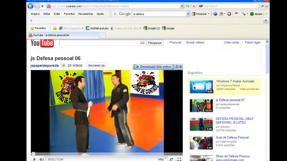Click the YouTube Pesquisar search button
This screenshot has height=161, width=287.
point(155,43)
